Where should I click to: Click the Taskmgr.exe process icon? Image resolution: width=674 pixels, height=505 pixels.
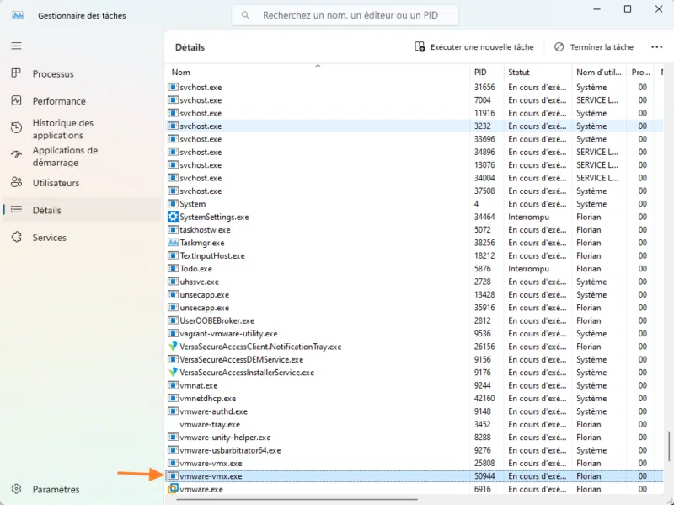tap(174, 242)
